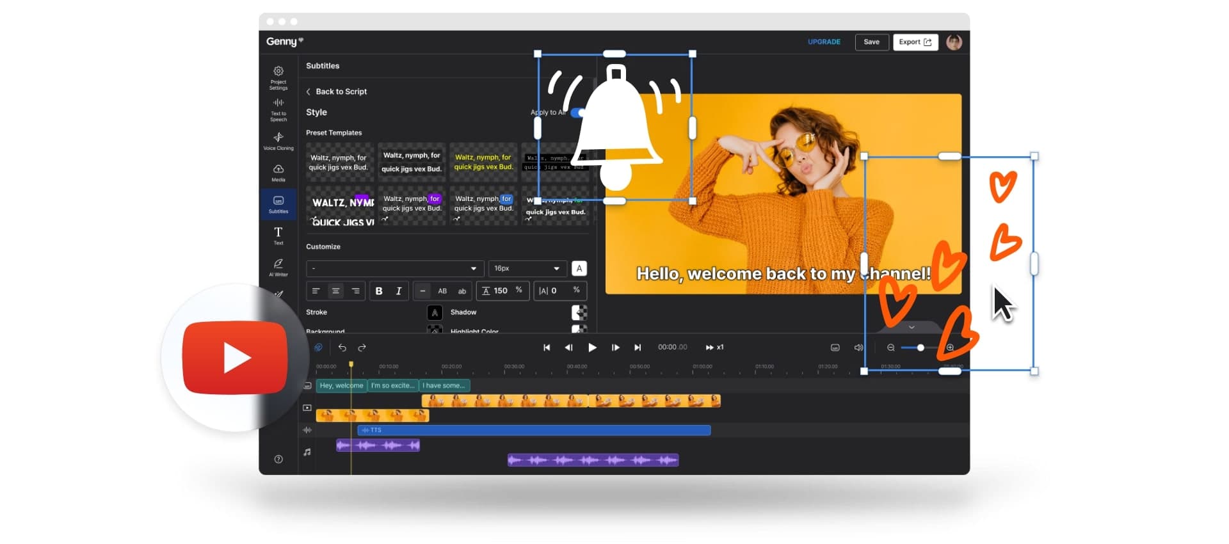Open the Stroke color swatch
Image resolution: width=1229 pixels, height=544 pixels.
tap(435, 312)
